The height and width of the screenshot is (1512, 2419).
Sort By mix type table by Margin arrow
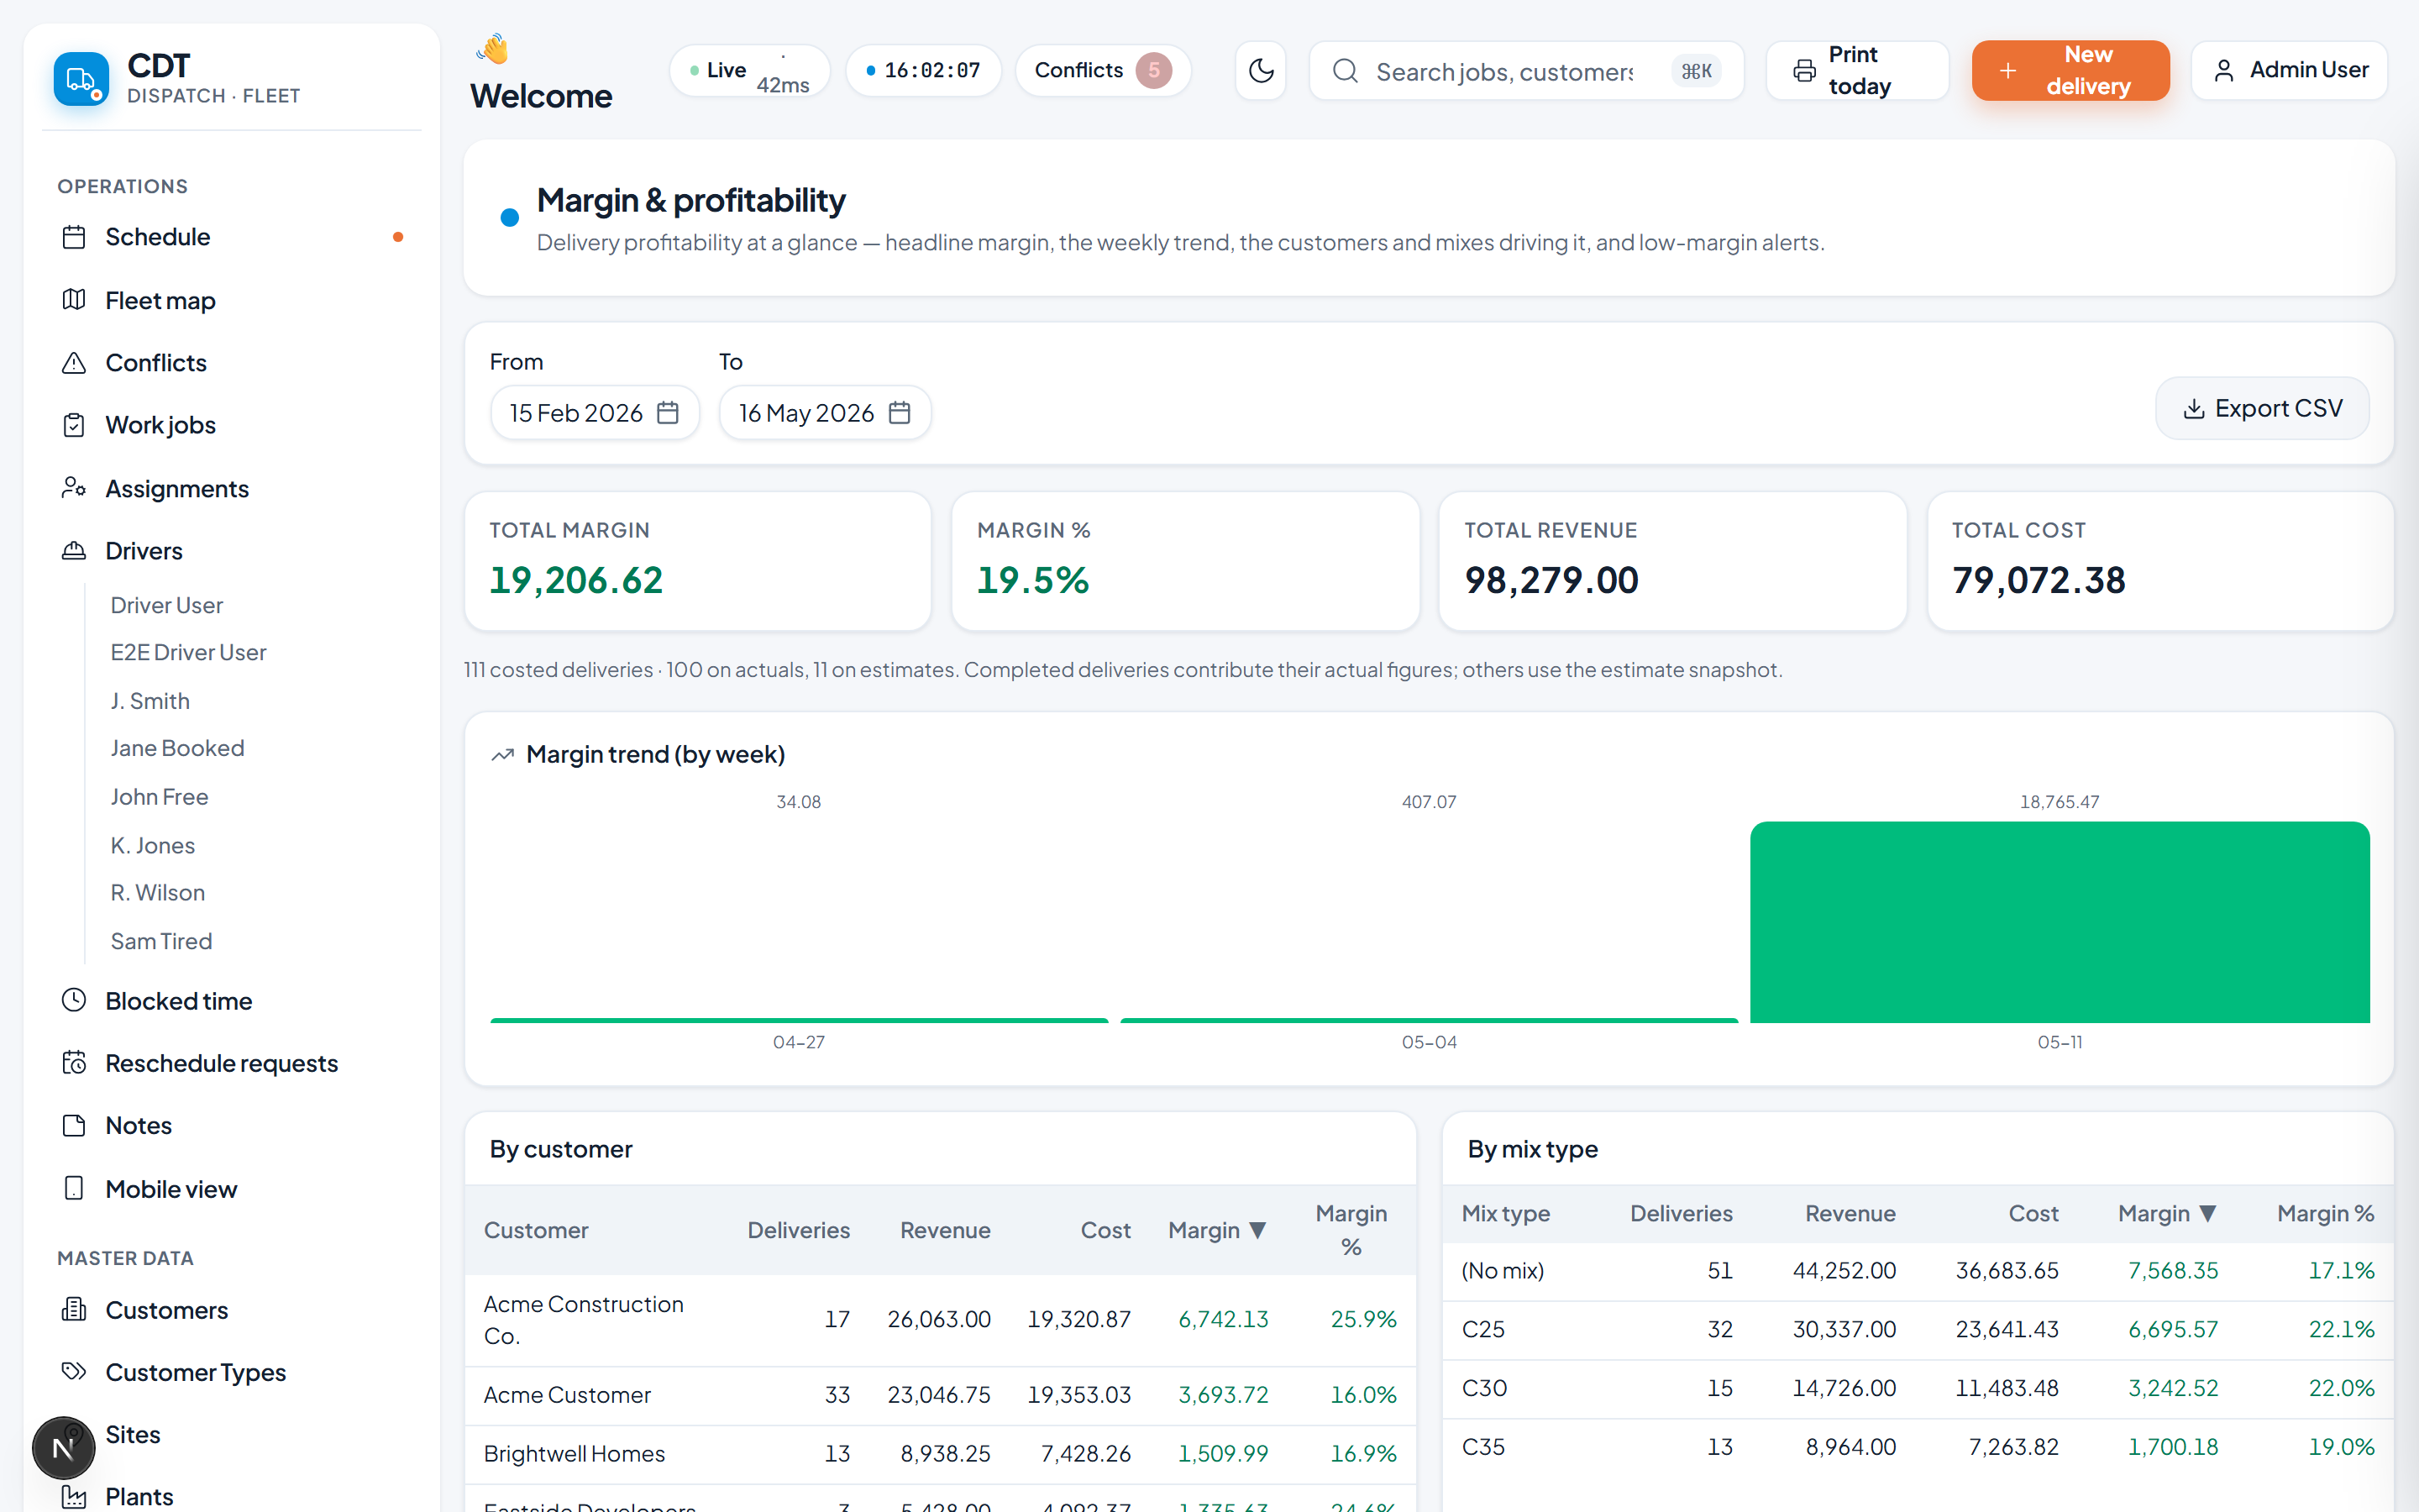pos(2209,1214)
